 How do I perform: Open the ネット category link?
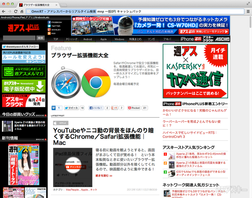click(94, 190)
